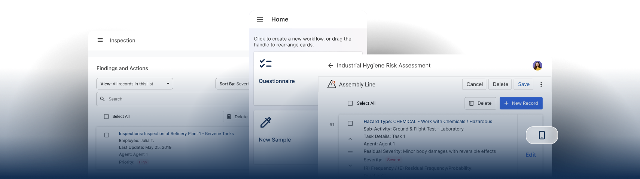
Task: Open the three-dot more options menu
Action: (541, 85)
